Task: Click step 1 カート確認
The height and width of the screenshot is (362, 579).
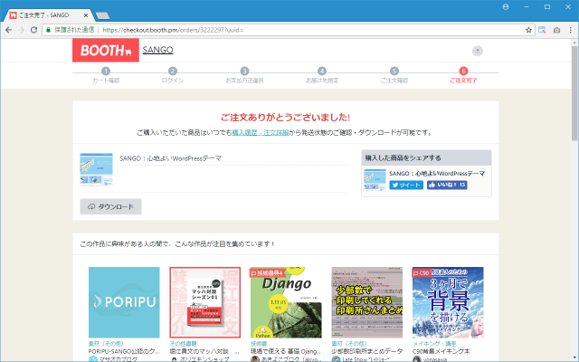Action: click(106, 75)
